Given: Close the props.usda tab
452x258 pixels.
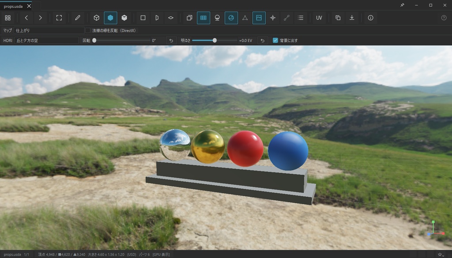Looking at the screenshot, I should click(x=29, y=6).
